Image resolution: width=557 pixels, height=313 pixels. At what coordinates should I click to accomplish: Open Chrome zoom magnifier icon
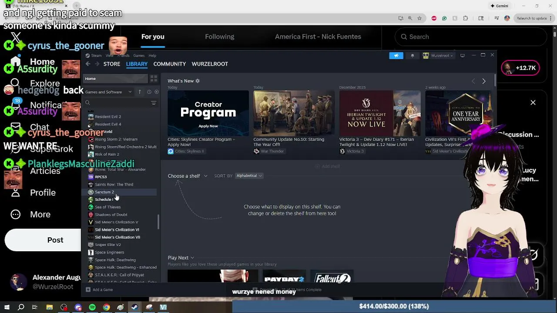(410, 18)
